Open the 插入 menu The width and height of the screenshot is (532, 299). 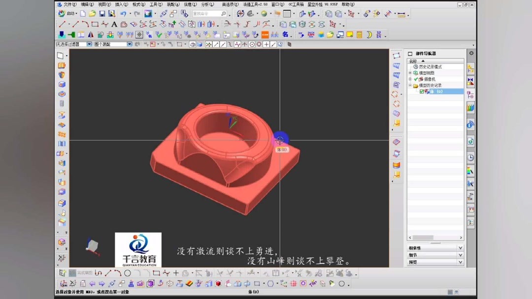tap(122, 4)
